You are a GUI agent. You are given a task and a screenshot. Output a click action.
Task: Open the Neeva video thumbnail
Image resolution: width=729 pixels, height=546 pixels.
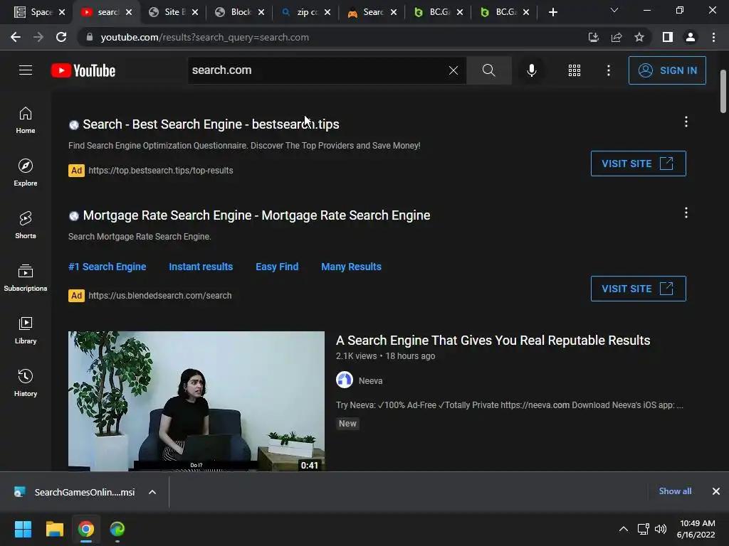click(x=196, y=401)
